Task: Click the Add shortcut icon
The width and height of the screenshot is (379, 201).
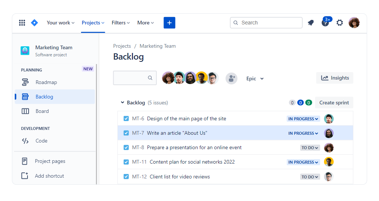Action: (x=25, y=176)
